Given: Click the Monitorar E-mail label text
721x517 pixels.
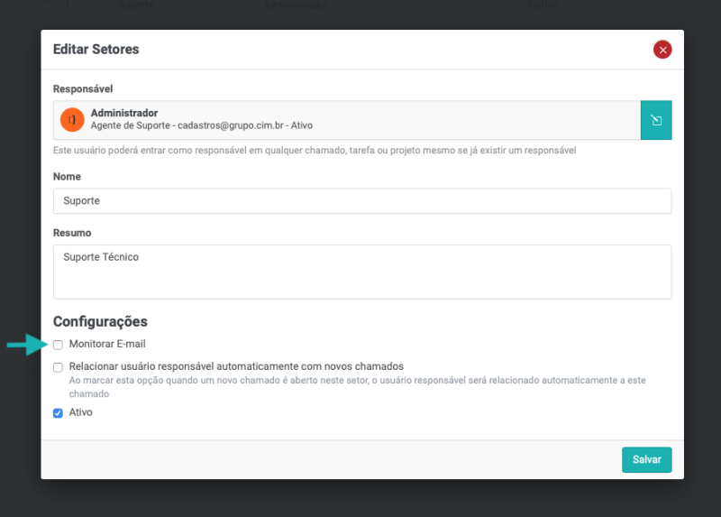Looking at the screenshot, I should [107, 345].
